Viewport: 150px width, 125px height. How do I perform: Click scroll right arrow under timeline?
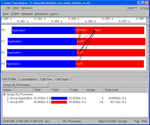tap(148, 72)
